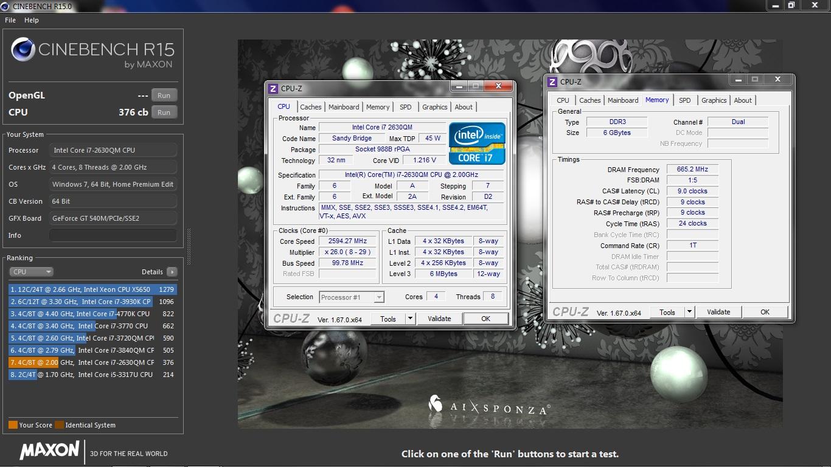Select the Xeon X5650 ranking entry

pyautogui.click(x=92, y=289)
